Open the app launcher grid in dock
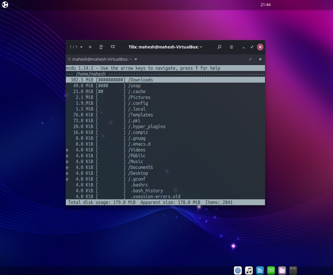The height and width of the screenshot is (275, 333). [238, 270]
